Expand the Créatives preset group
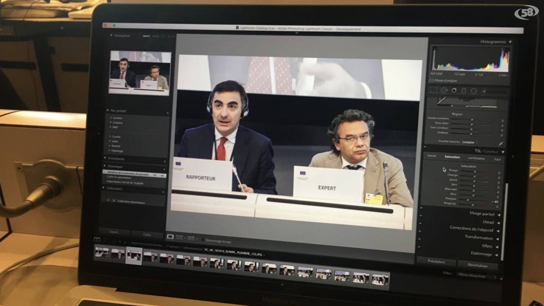Viewport: 544px width, 306px height. [111, 122]
